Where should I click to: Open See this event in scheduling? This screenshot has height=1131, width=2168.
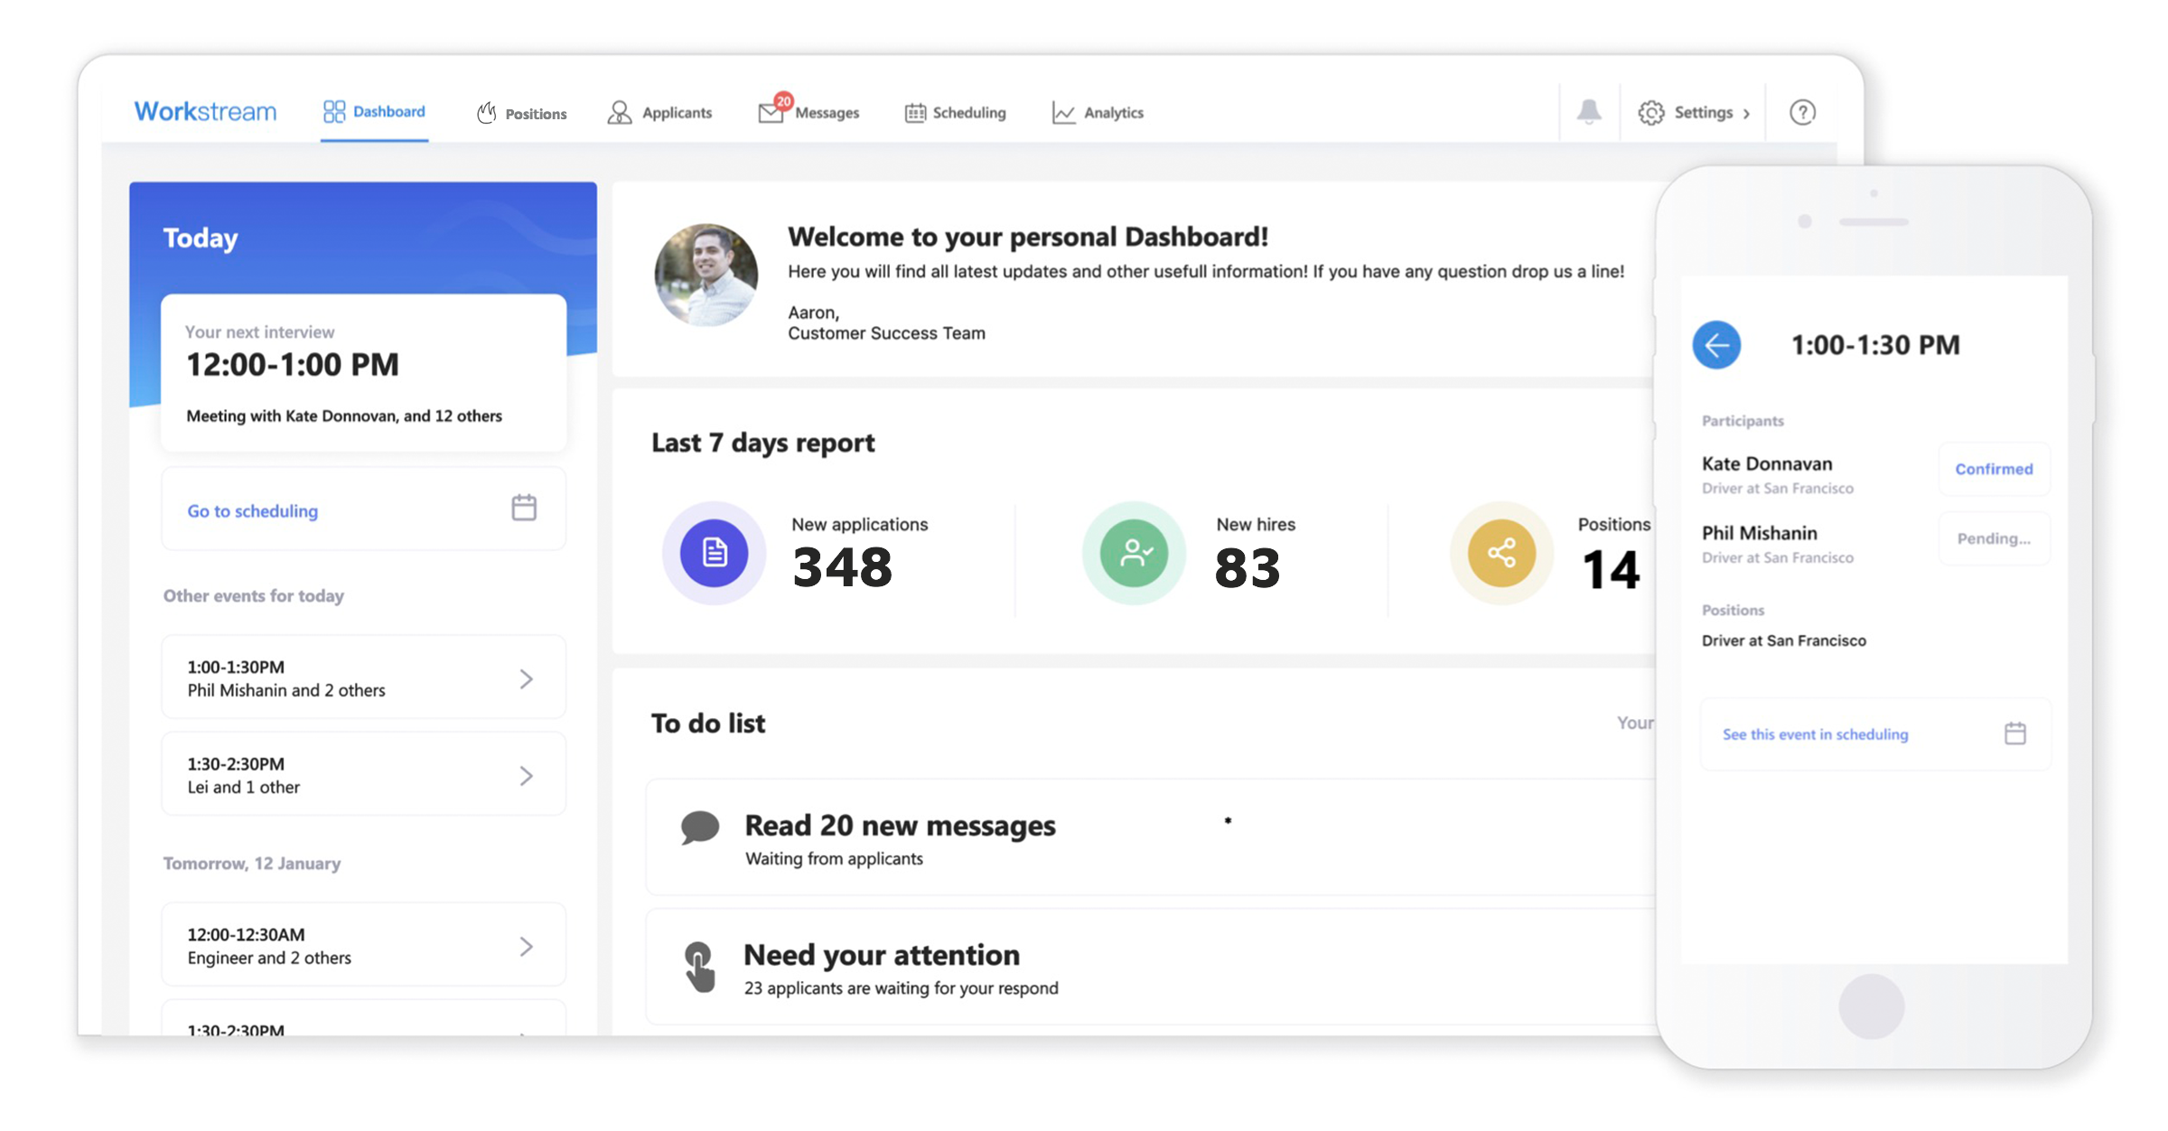click(x=1815, y=734)
